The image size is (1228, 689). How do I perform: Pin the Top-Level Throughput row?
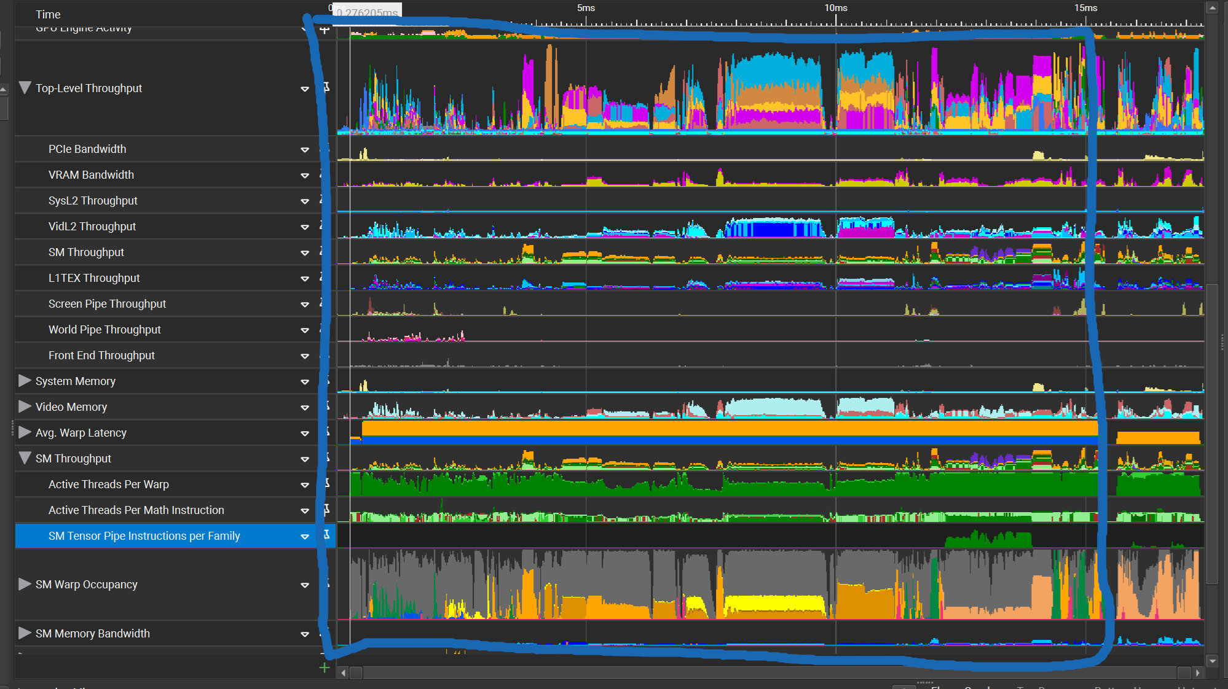point(326,88)
